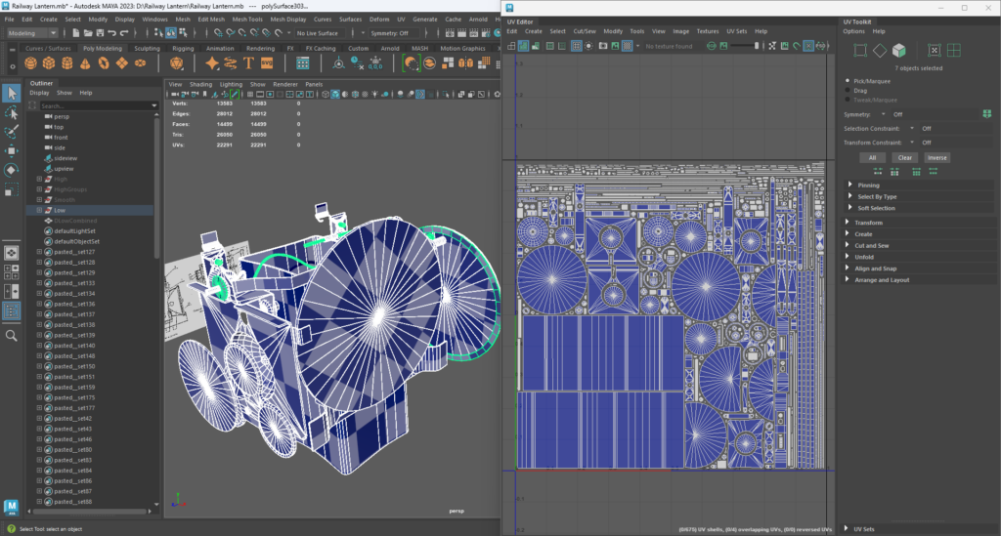Image resolution: width=1001 pixels, height=536 pixels.
Task: Switch to the Sculpting shelf tab
Action: [x=147, y=48]
